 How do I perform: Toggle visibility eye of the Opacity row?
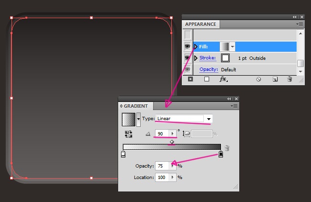click(x=188, y=69)
